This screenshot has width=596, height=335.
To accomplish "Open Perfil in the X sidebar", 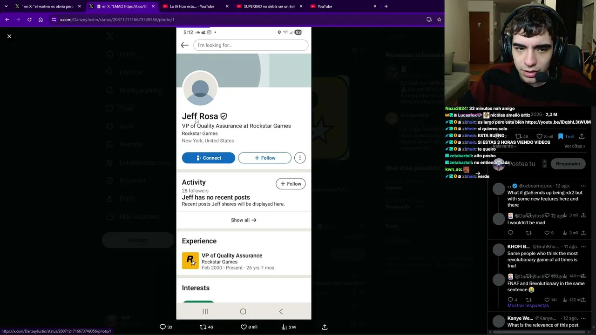I will (x=121, y=199).
